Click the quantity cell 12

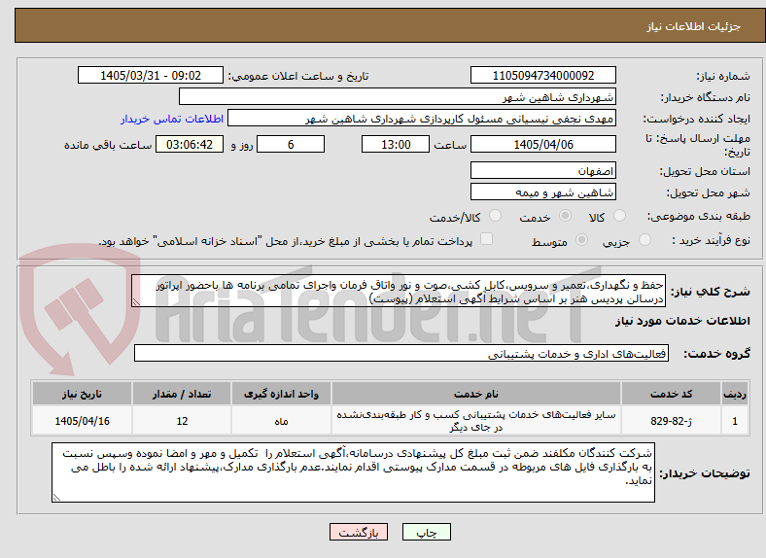pos(182,420)
